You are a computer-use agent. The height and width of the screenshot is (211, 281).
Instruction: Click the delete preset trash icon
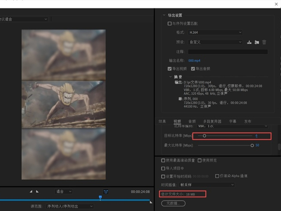point(264,42)
